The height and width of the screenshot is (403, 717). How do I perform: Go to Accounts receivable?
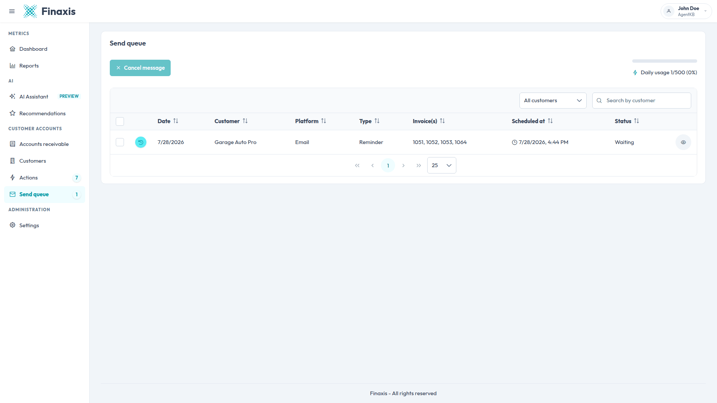[44, 144]
